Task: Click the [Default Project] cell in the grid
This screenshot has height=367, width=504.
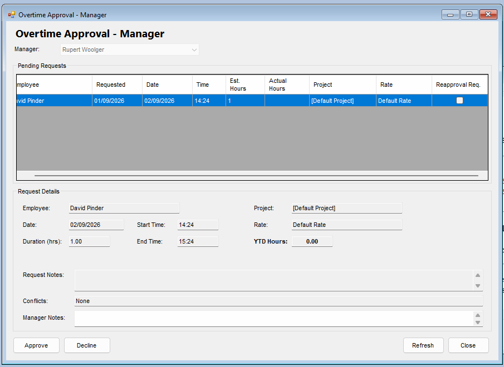Action: [342, 101]
